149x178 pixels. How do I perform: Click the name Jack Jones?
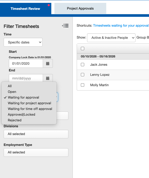click(99, 65)
